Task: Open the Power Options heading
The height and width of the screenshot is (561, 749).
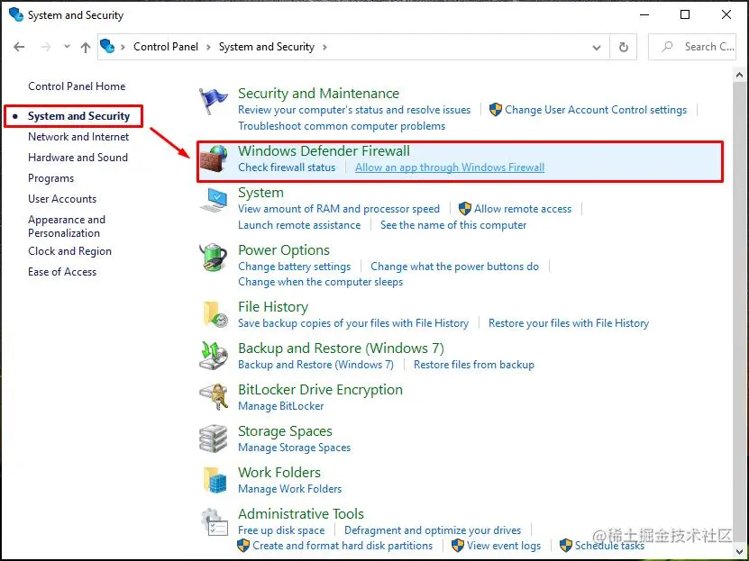Action: point(284,250)
